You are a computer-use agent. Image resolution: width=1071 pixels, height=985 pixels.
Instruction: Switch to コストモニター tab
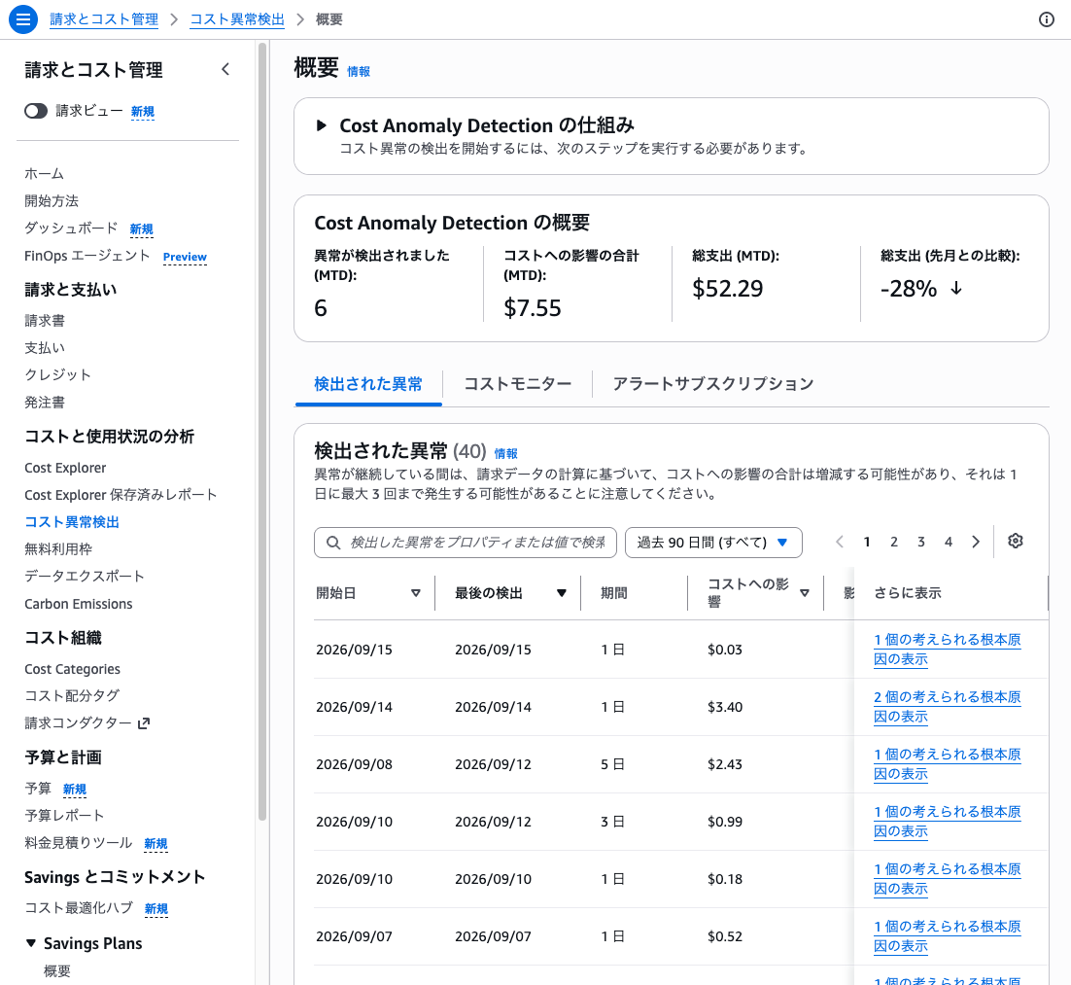point(517,384)
